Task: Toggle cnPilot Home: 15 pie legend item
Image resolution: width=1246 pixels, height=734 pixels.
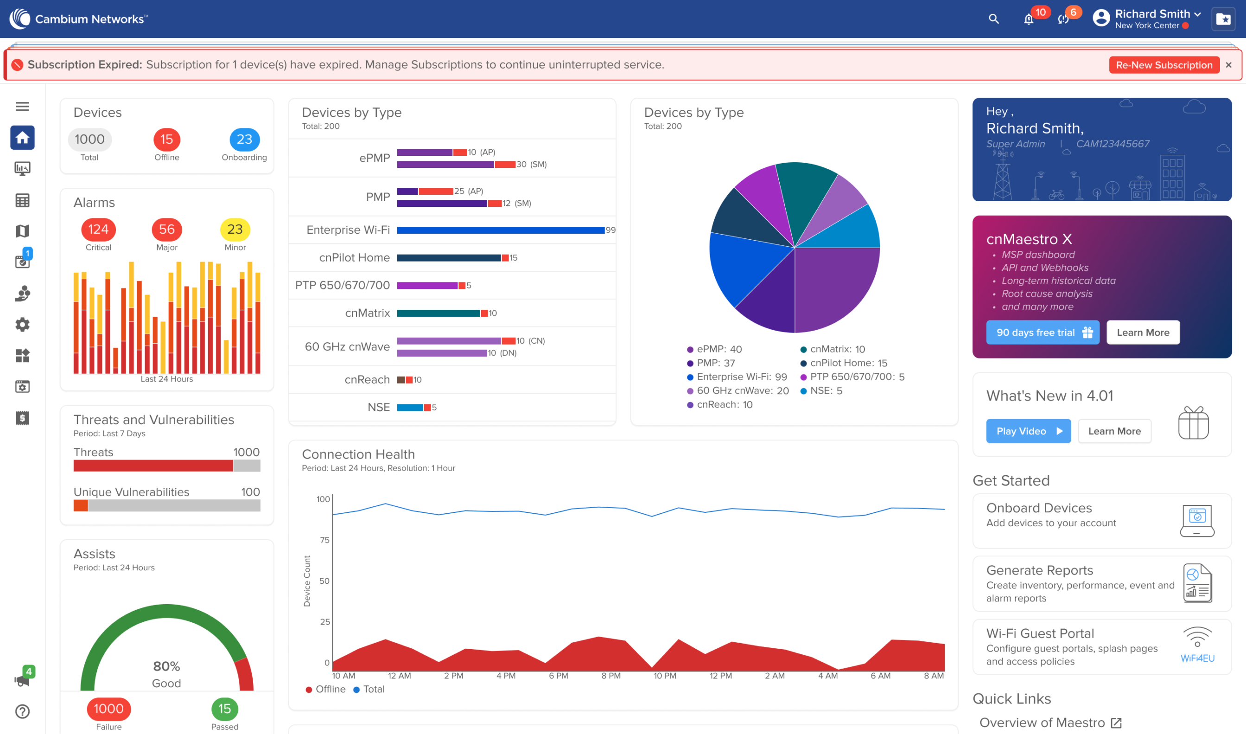Action: click(844, 363)
